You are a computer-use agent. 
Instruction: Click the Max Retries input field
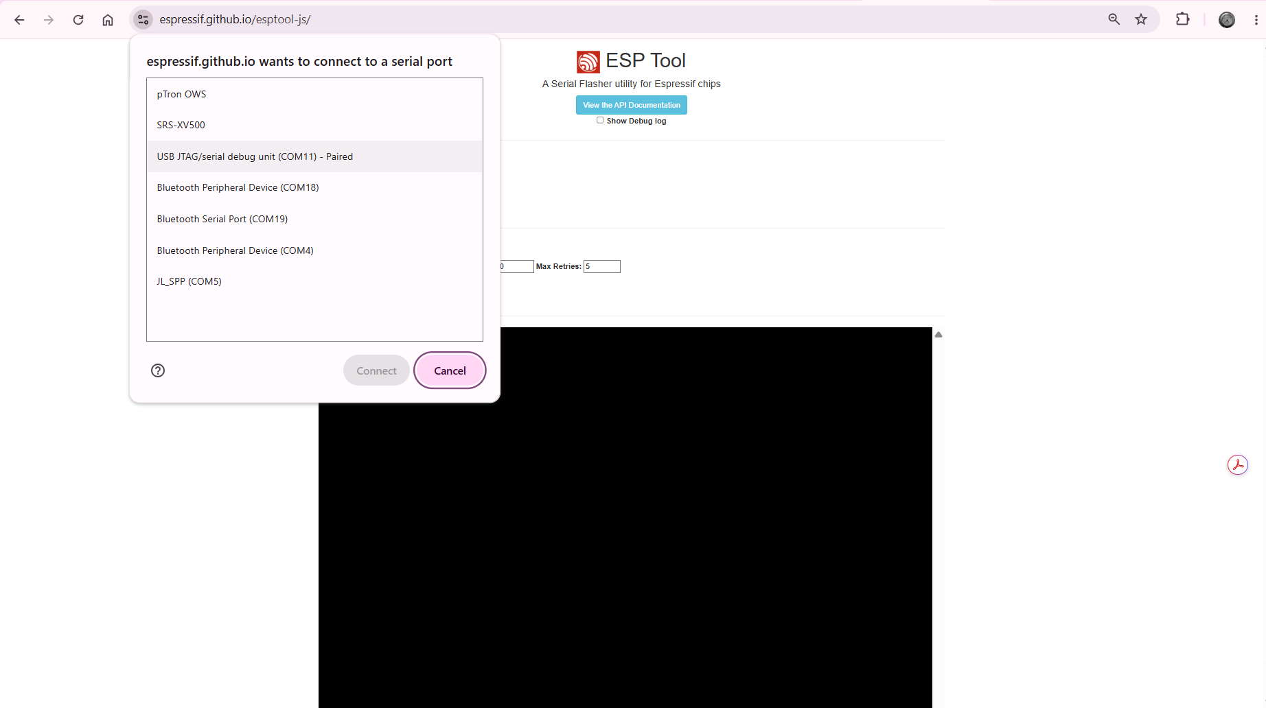602,266
